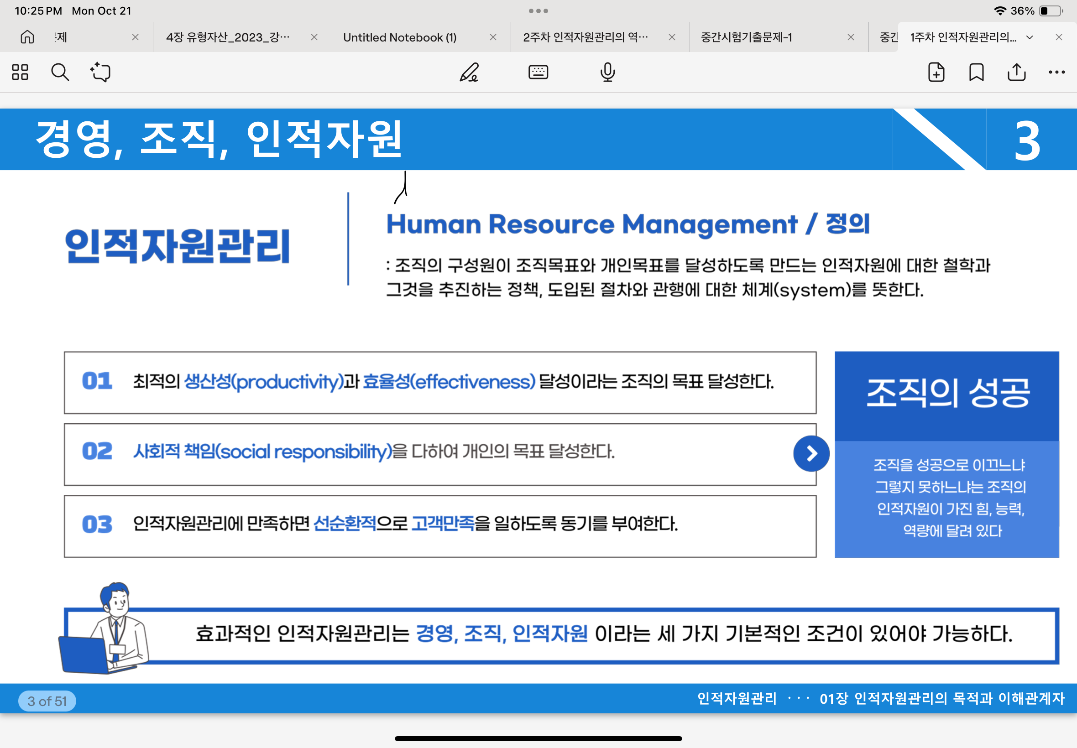Tap the 효과적인 인적자원관리는 summary sentence
This screenshot has height=748, width=1077.
(x=604, y=634)
